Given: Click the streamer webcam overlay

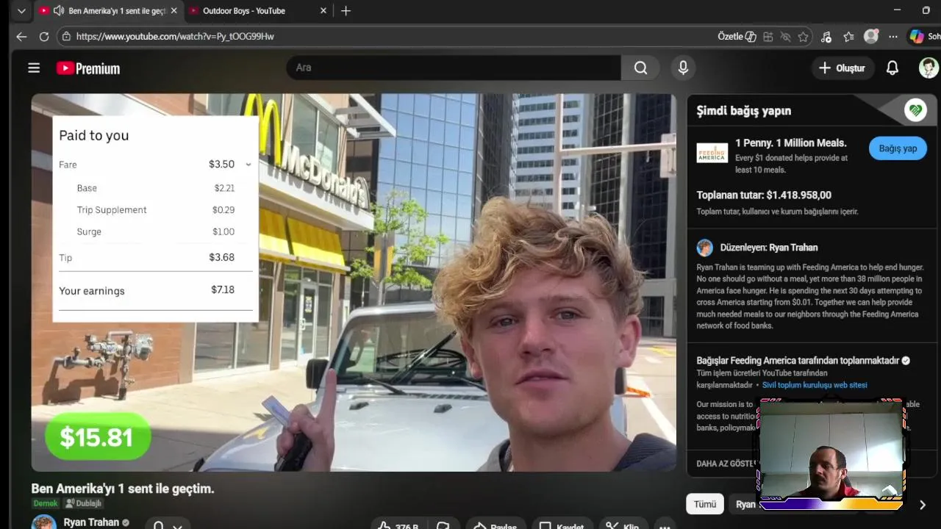Looking at the screenshot, I should pos(831,454).
